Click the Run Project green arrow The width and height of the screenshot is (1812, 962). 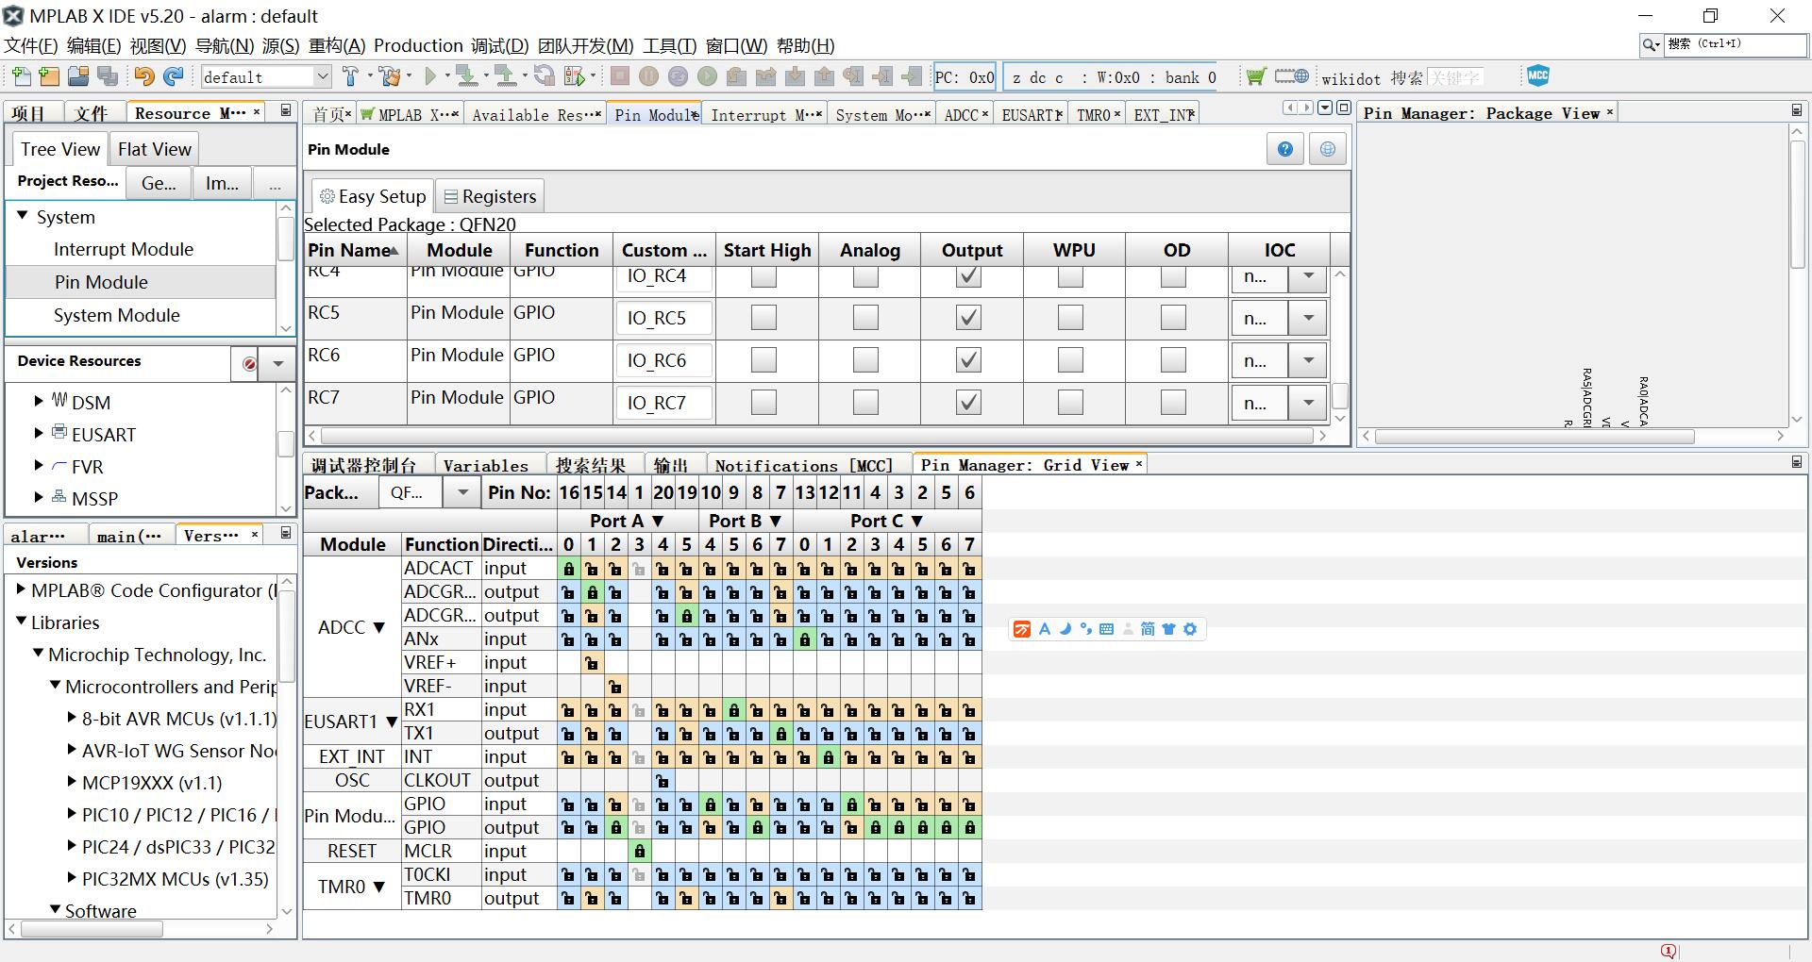click(x=431, y=76)
